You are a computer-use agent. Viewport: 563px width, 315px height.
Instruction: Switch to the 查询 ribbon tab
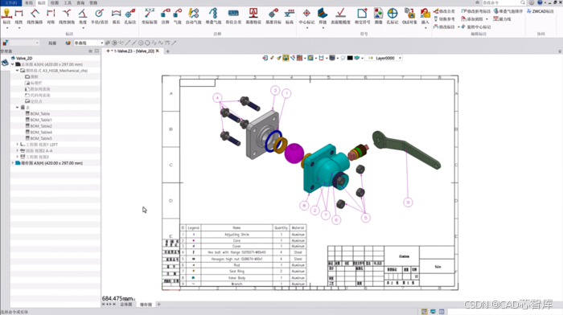(80, 3)
